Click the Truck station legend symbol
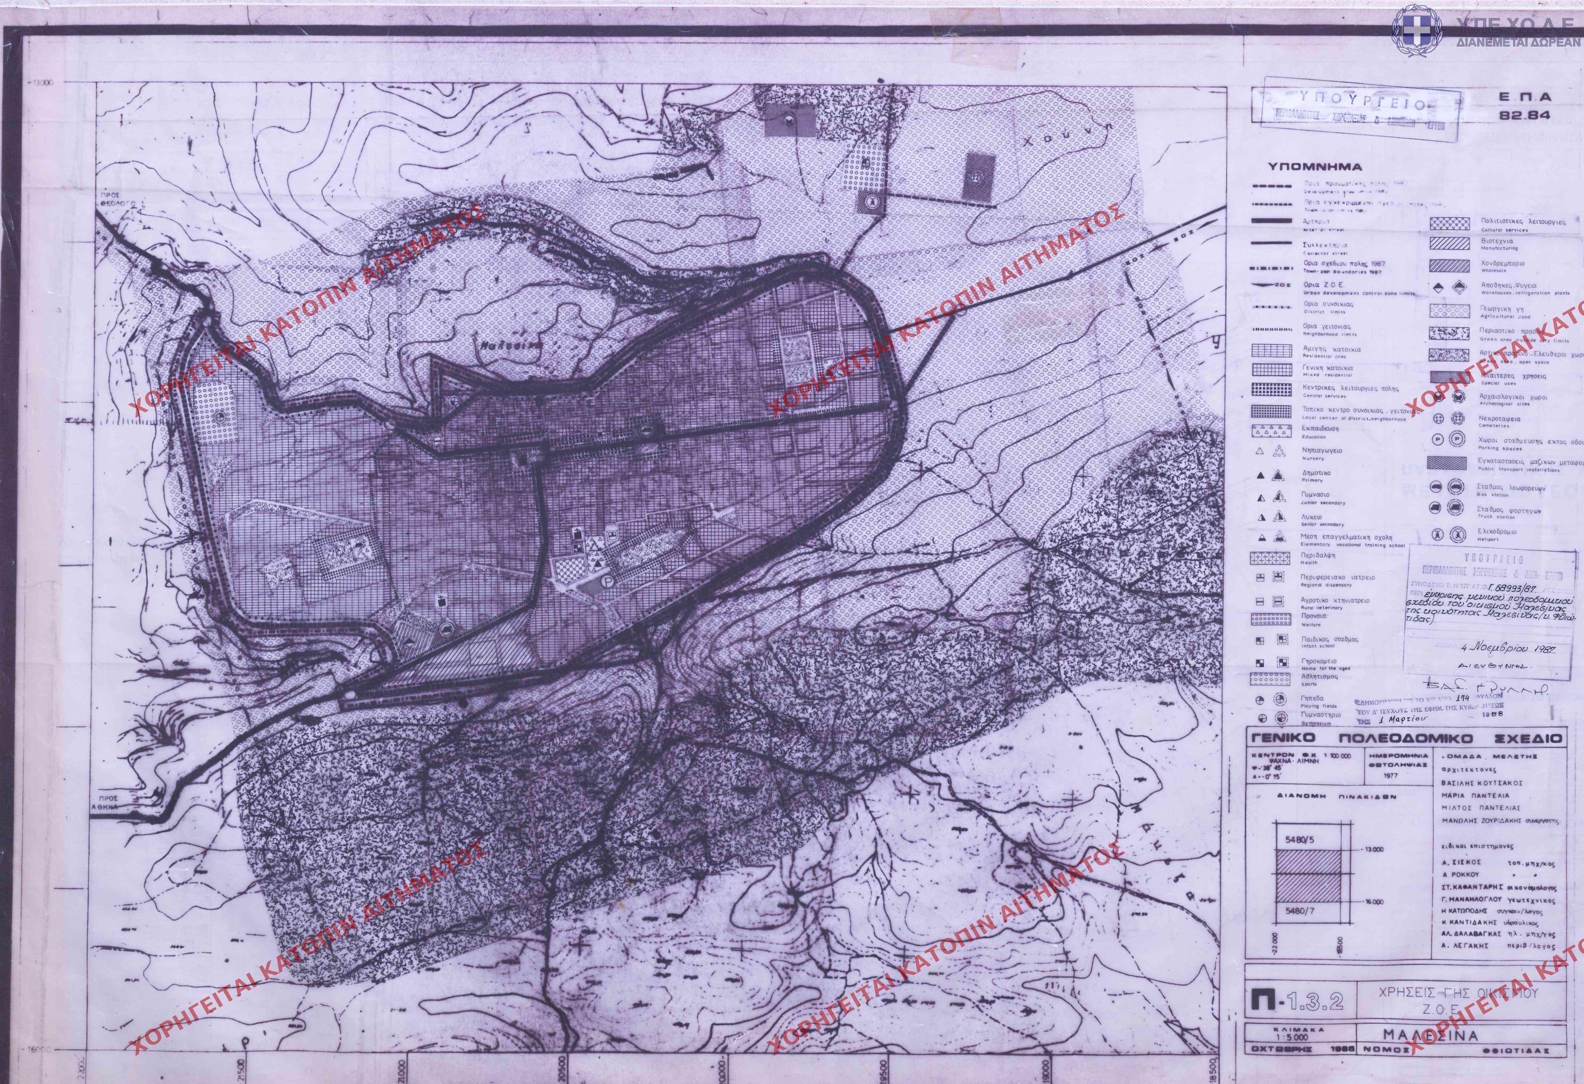The width and height of the screenshot is (1584, 1084). point(1445,508)
